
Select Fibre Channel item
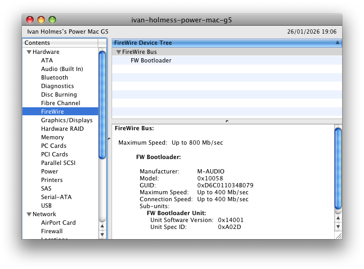61,103
